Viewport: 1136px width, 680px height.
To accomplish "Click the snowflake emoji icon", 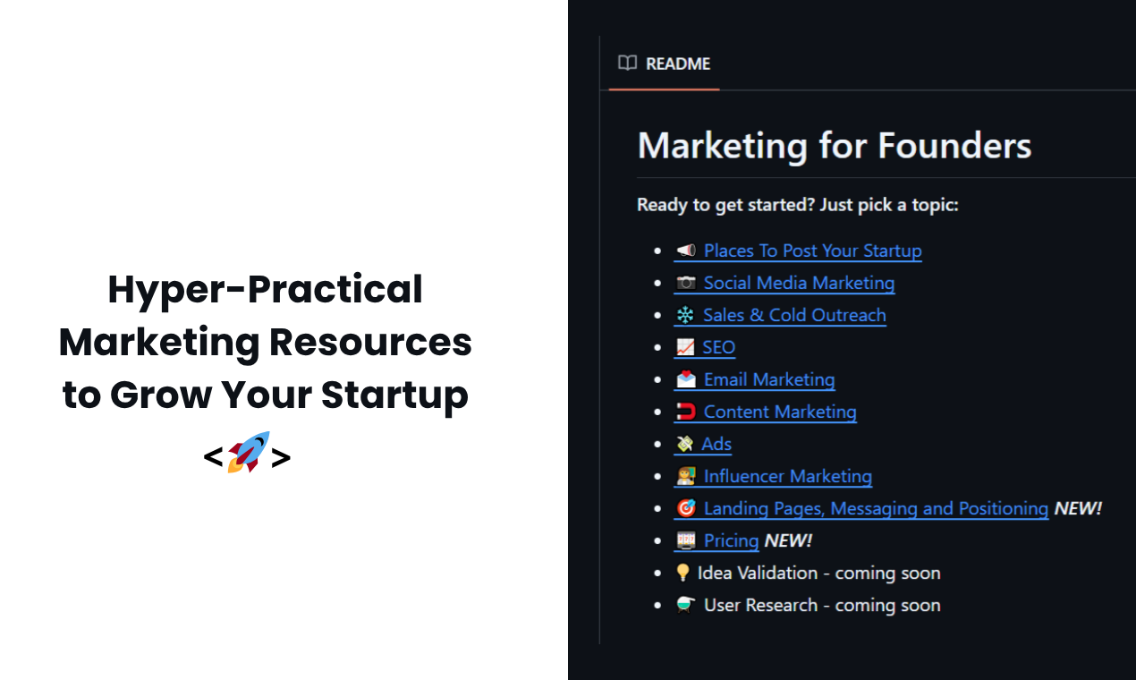I will click(x=685, y=315).
